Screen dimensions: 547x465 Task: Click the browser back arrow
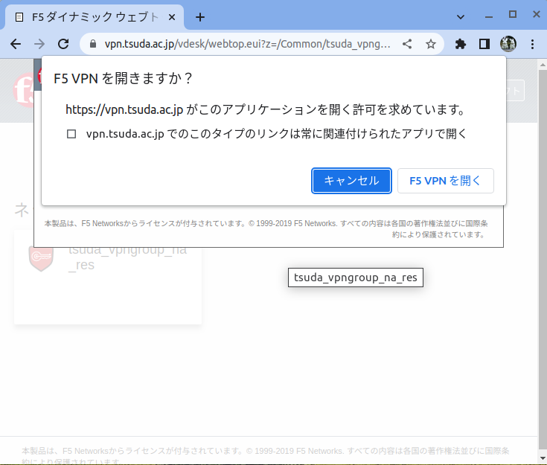(16, 44)
